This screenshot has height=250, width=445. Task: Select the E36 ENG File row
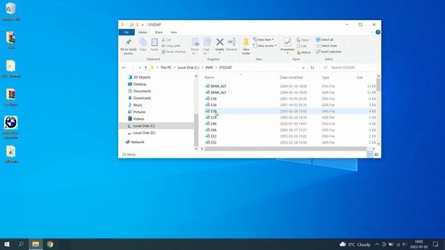point(290,99)
